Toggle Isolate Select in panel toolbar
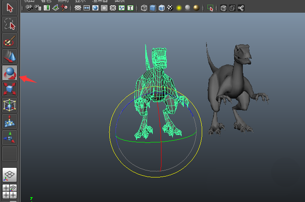Image resolution: width=305 pixels, height=202 pixels. 210,8
